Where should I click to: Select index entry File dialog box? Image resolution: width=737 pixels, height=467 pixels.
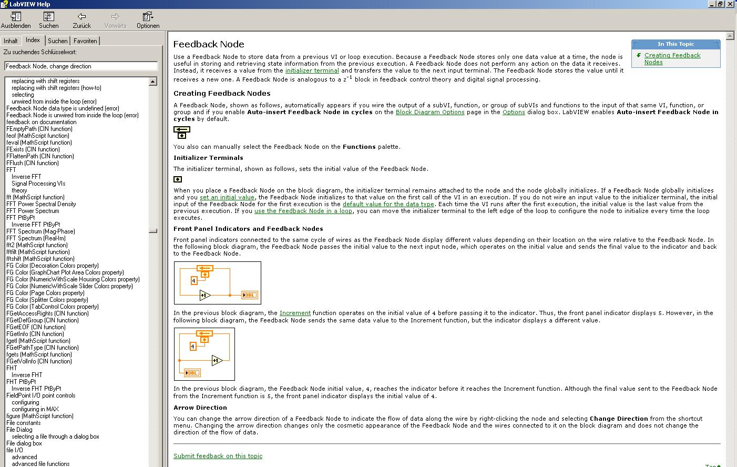(24, 443)
